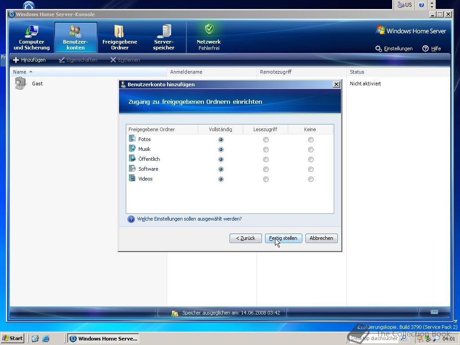
Task: Open Einstellungen settings
Action: coord(394,49)
